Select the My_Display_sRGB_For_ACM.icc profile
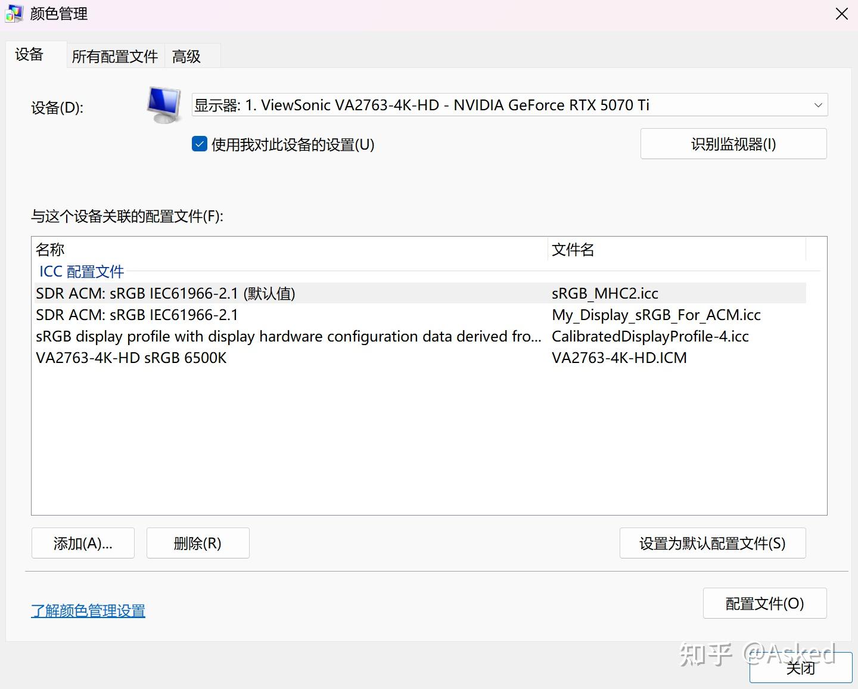Viewport: 858px width, 689px height. tap(298, 315)
